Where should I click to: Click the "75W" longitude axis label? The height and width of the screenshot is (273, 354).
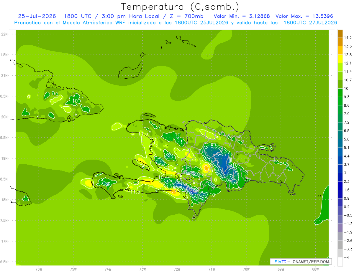coord(73,269)
